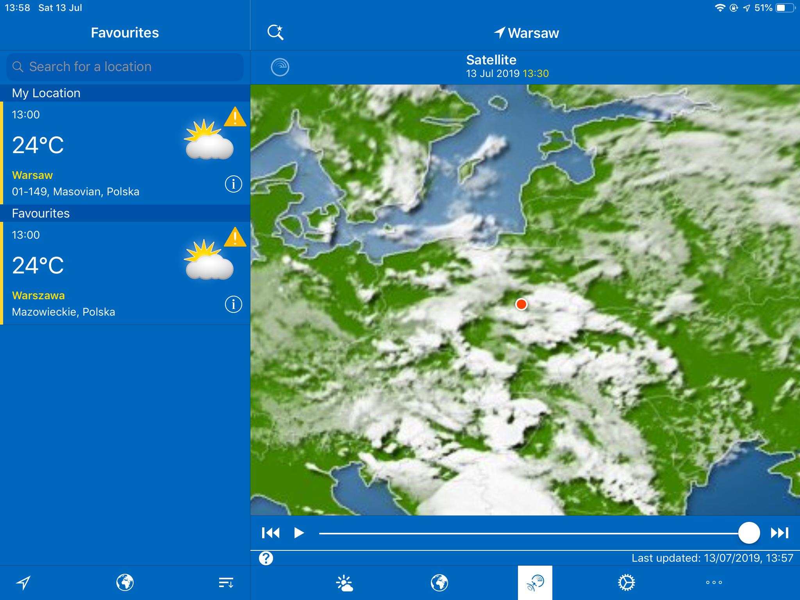Tap the sort list icon in Favourites bar

226,583
